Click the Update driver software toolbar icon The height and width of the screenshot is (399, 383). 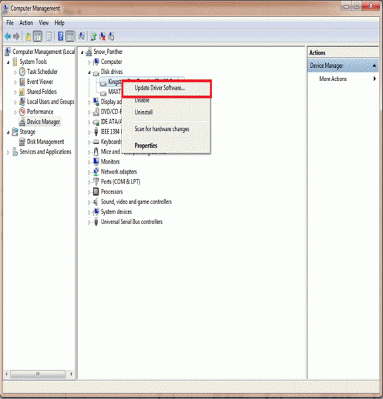pyautogui.click(x=93, y=37)
